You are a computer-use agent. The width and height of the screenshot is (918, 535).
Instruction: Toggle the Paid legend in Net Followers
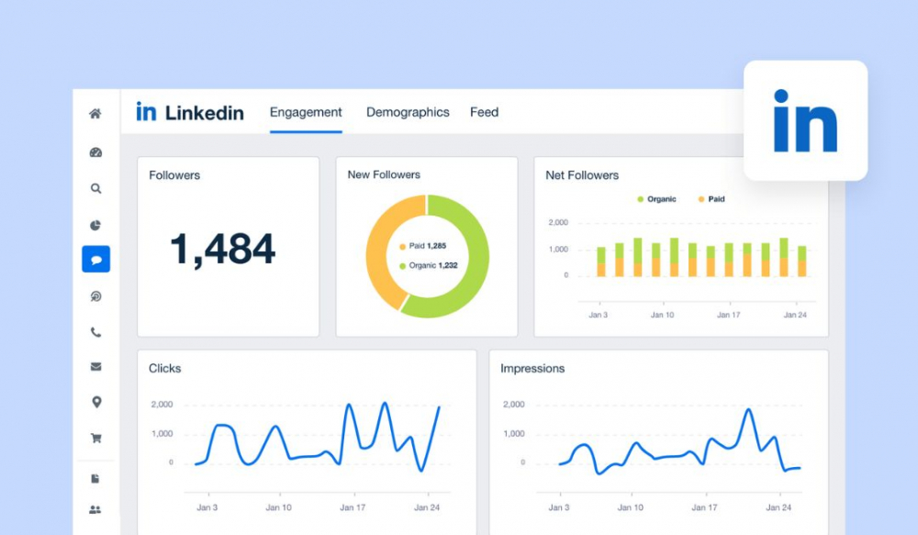tap(711, 199)
